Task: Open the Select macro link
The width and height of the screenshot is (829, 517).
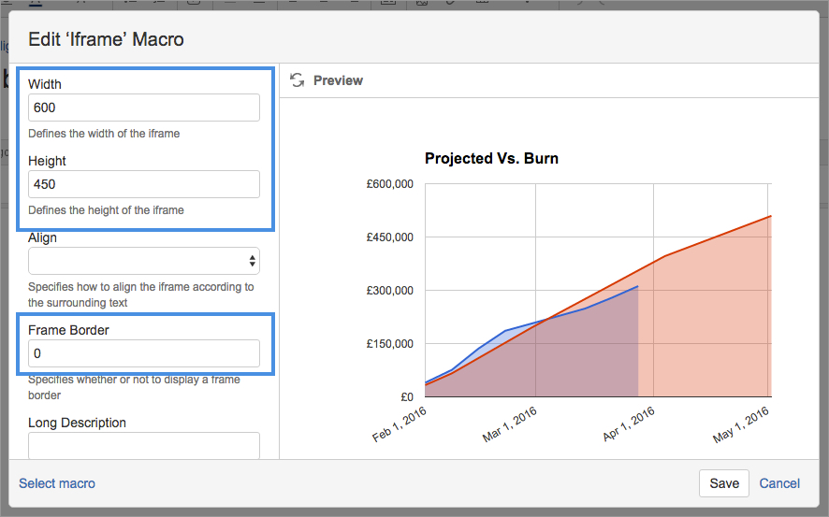Action: pyautogui.click(x=57, y=483)
